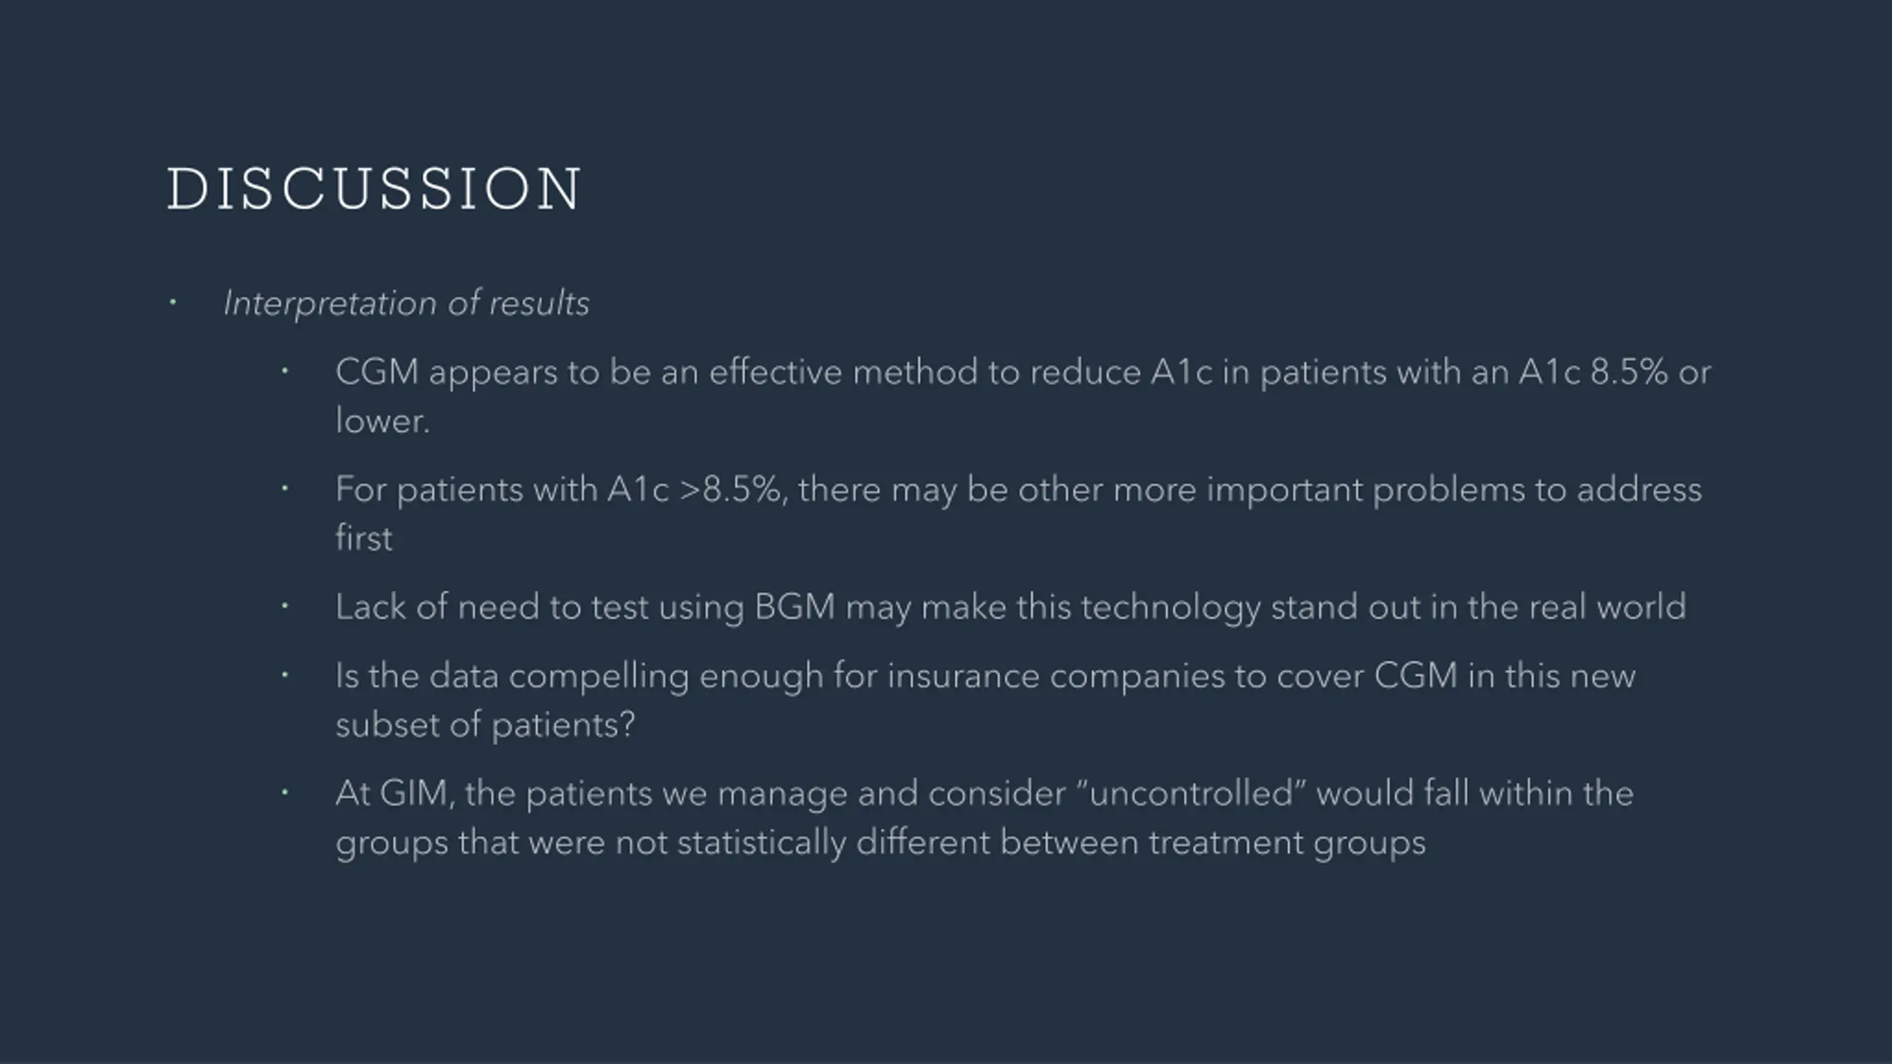The width and height of the screenshot is (1892, 1064).
Task: Select the Interpretation of results heading
Action: point(406,304)
